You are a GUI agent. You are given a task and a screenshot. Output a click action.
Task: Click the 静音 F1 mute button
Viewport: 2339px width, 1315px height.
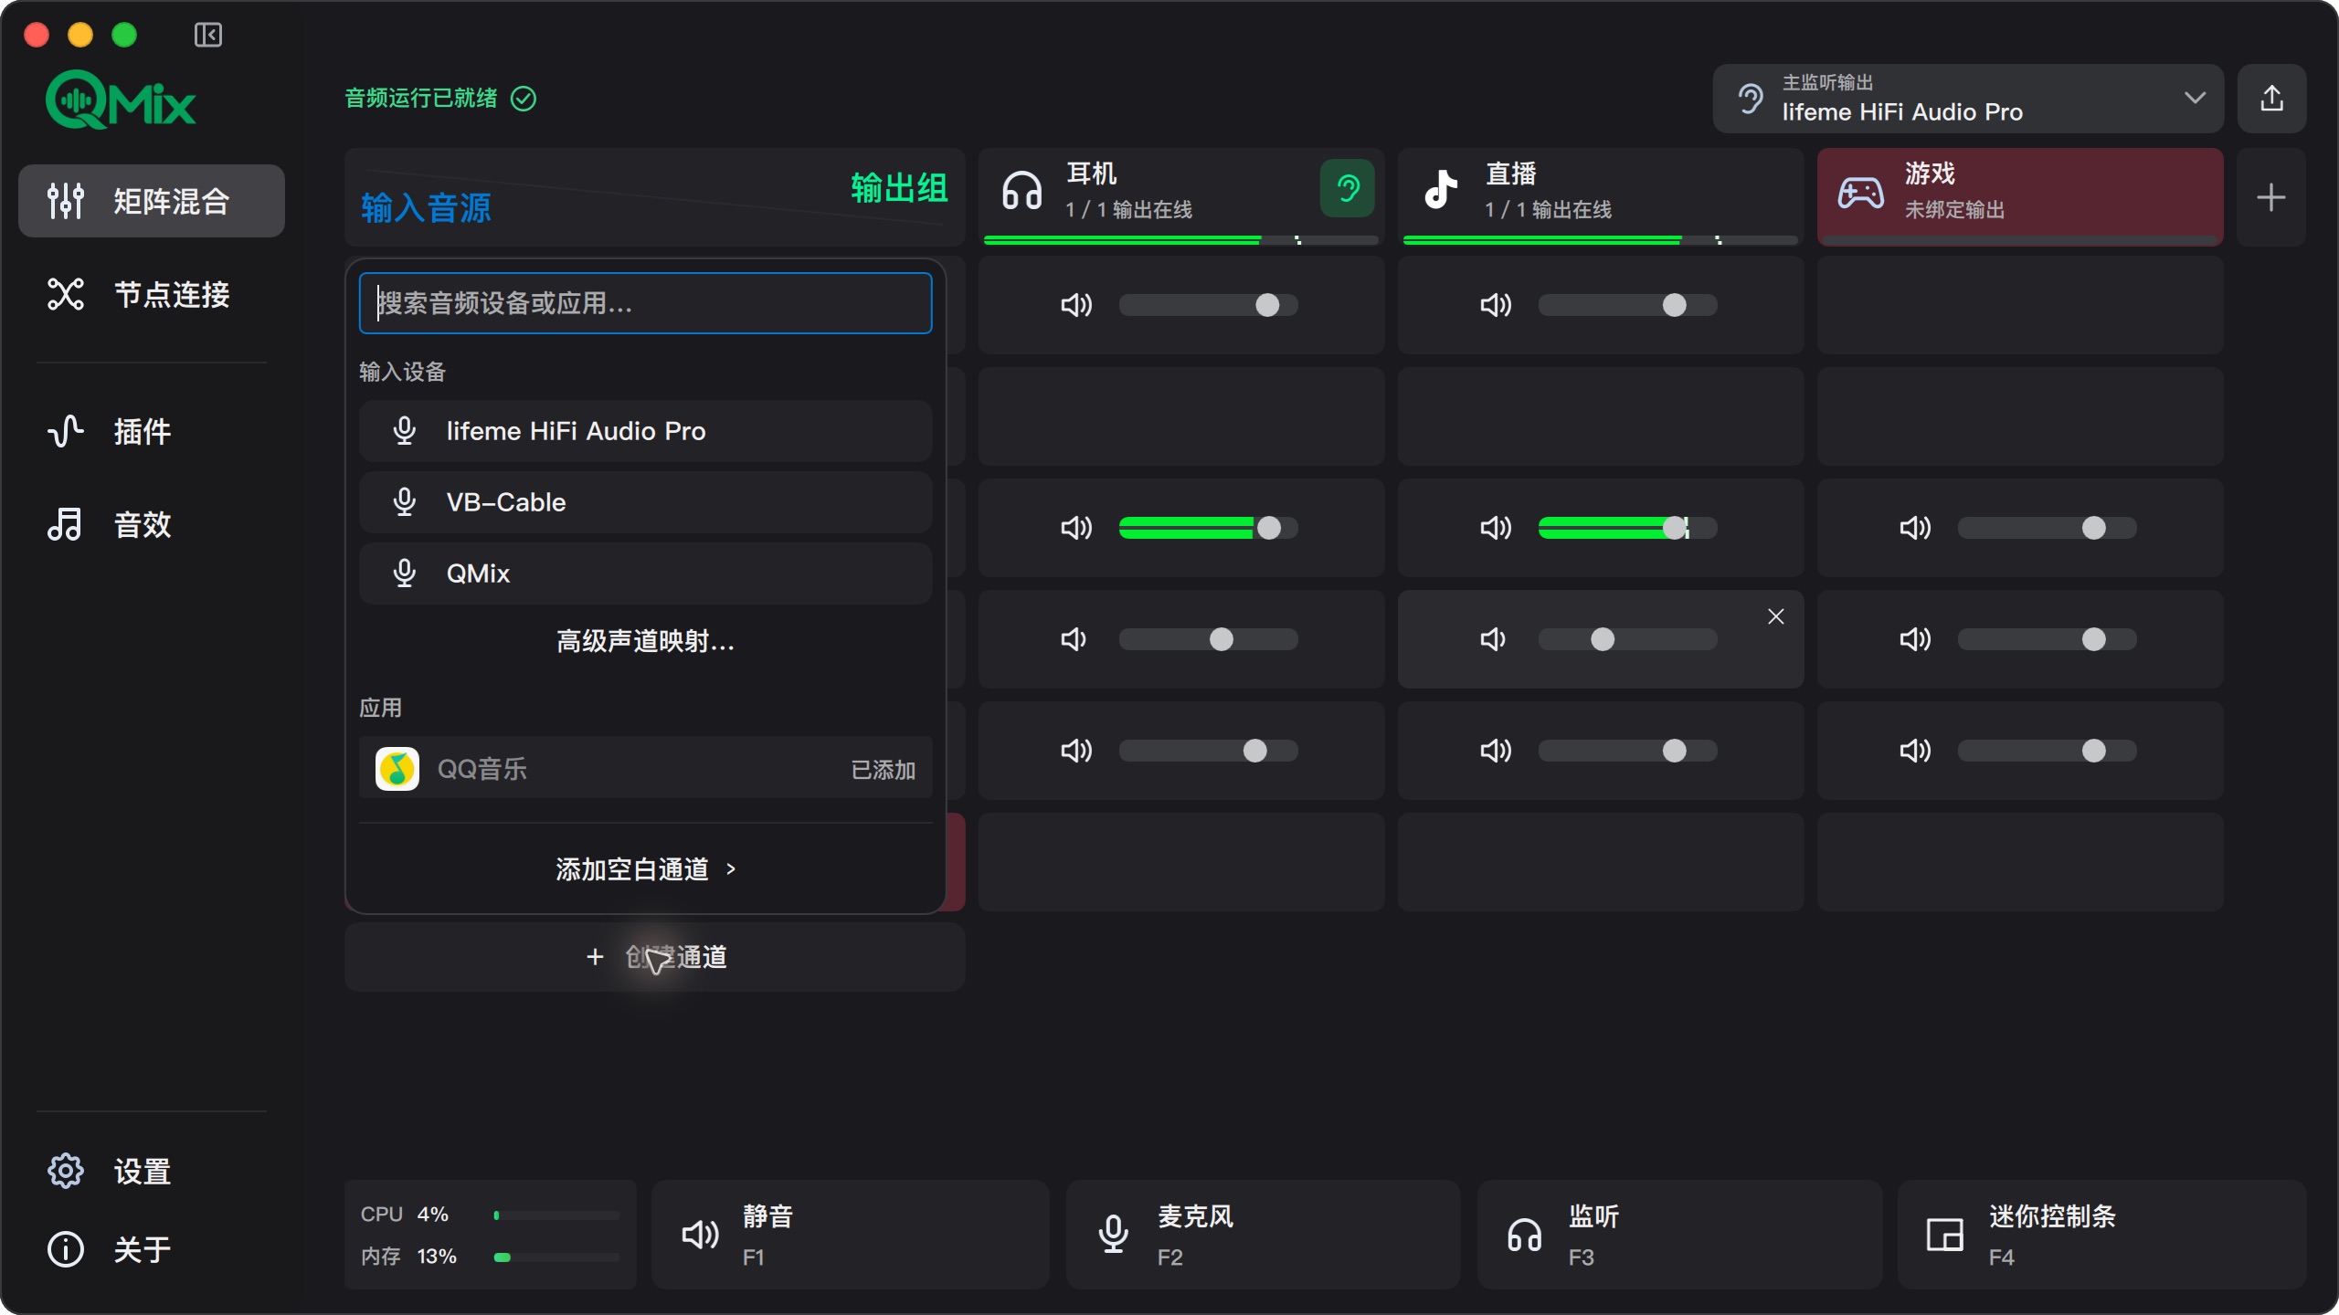click(850, 1235)
